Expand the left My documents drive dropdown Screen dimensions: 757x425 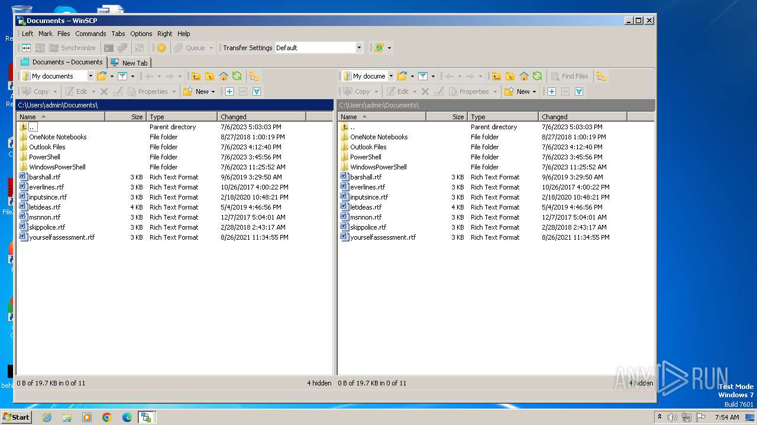pyautogui.click(x=90, y=76)
